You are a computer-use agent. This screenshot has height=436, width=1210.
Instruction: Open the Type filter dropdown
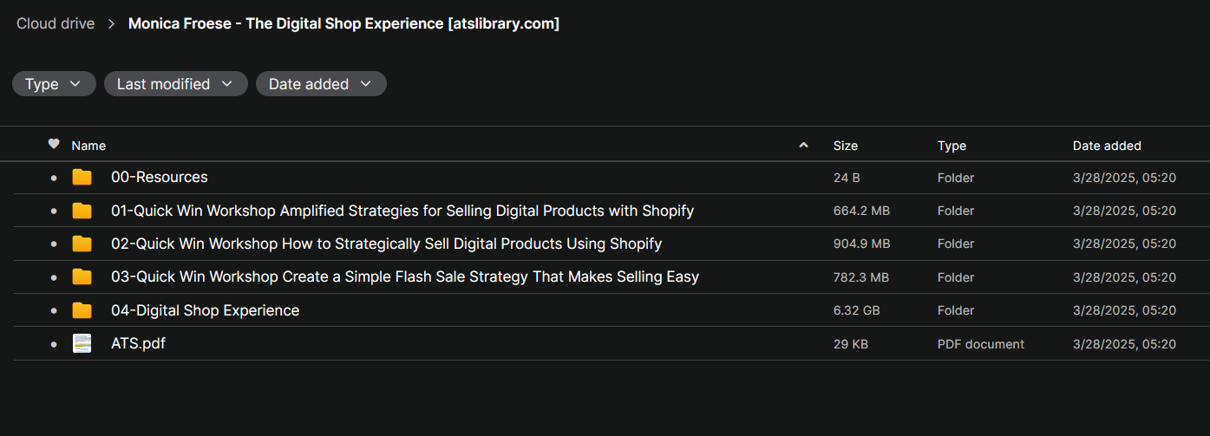click(54, 84)
